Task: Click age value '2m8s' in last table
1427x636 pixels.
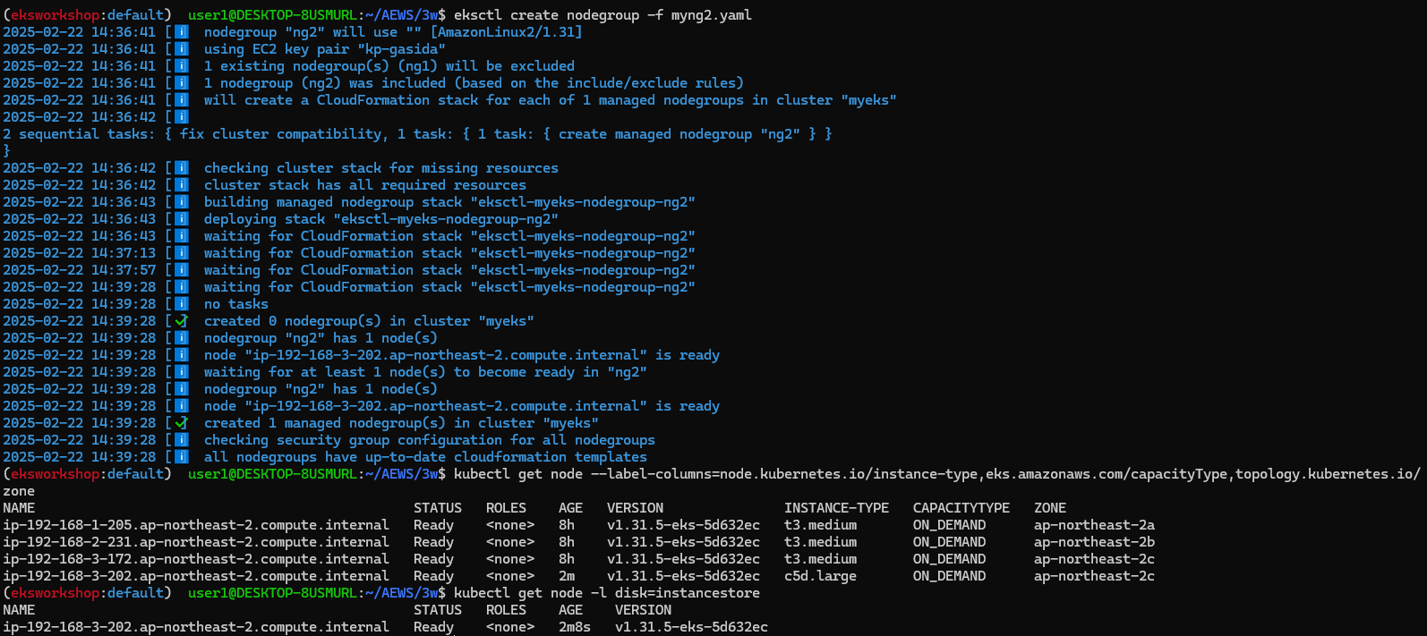Action: pos(575,627)
